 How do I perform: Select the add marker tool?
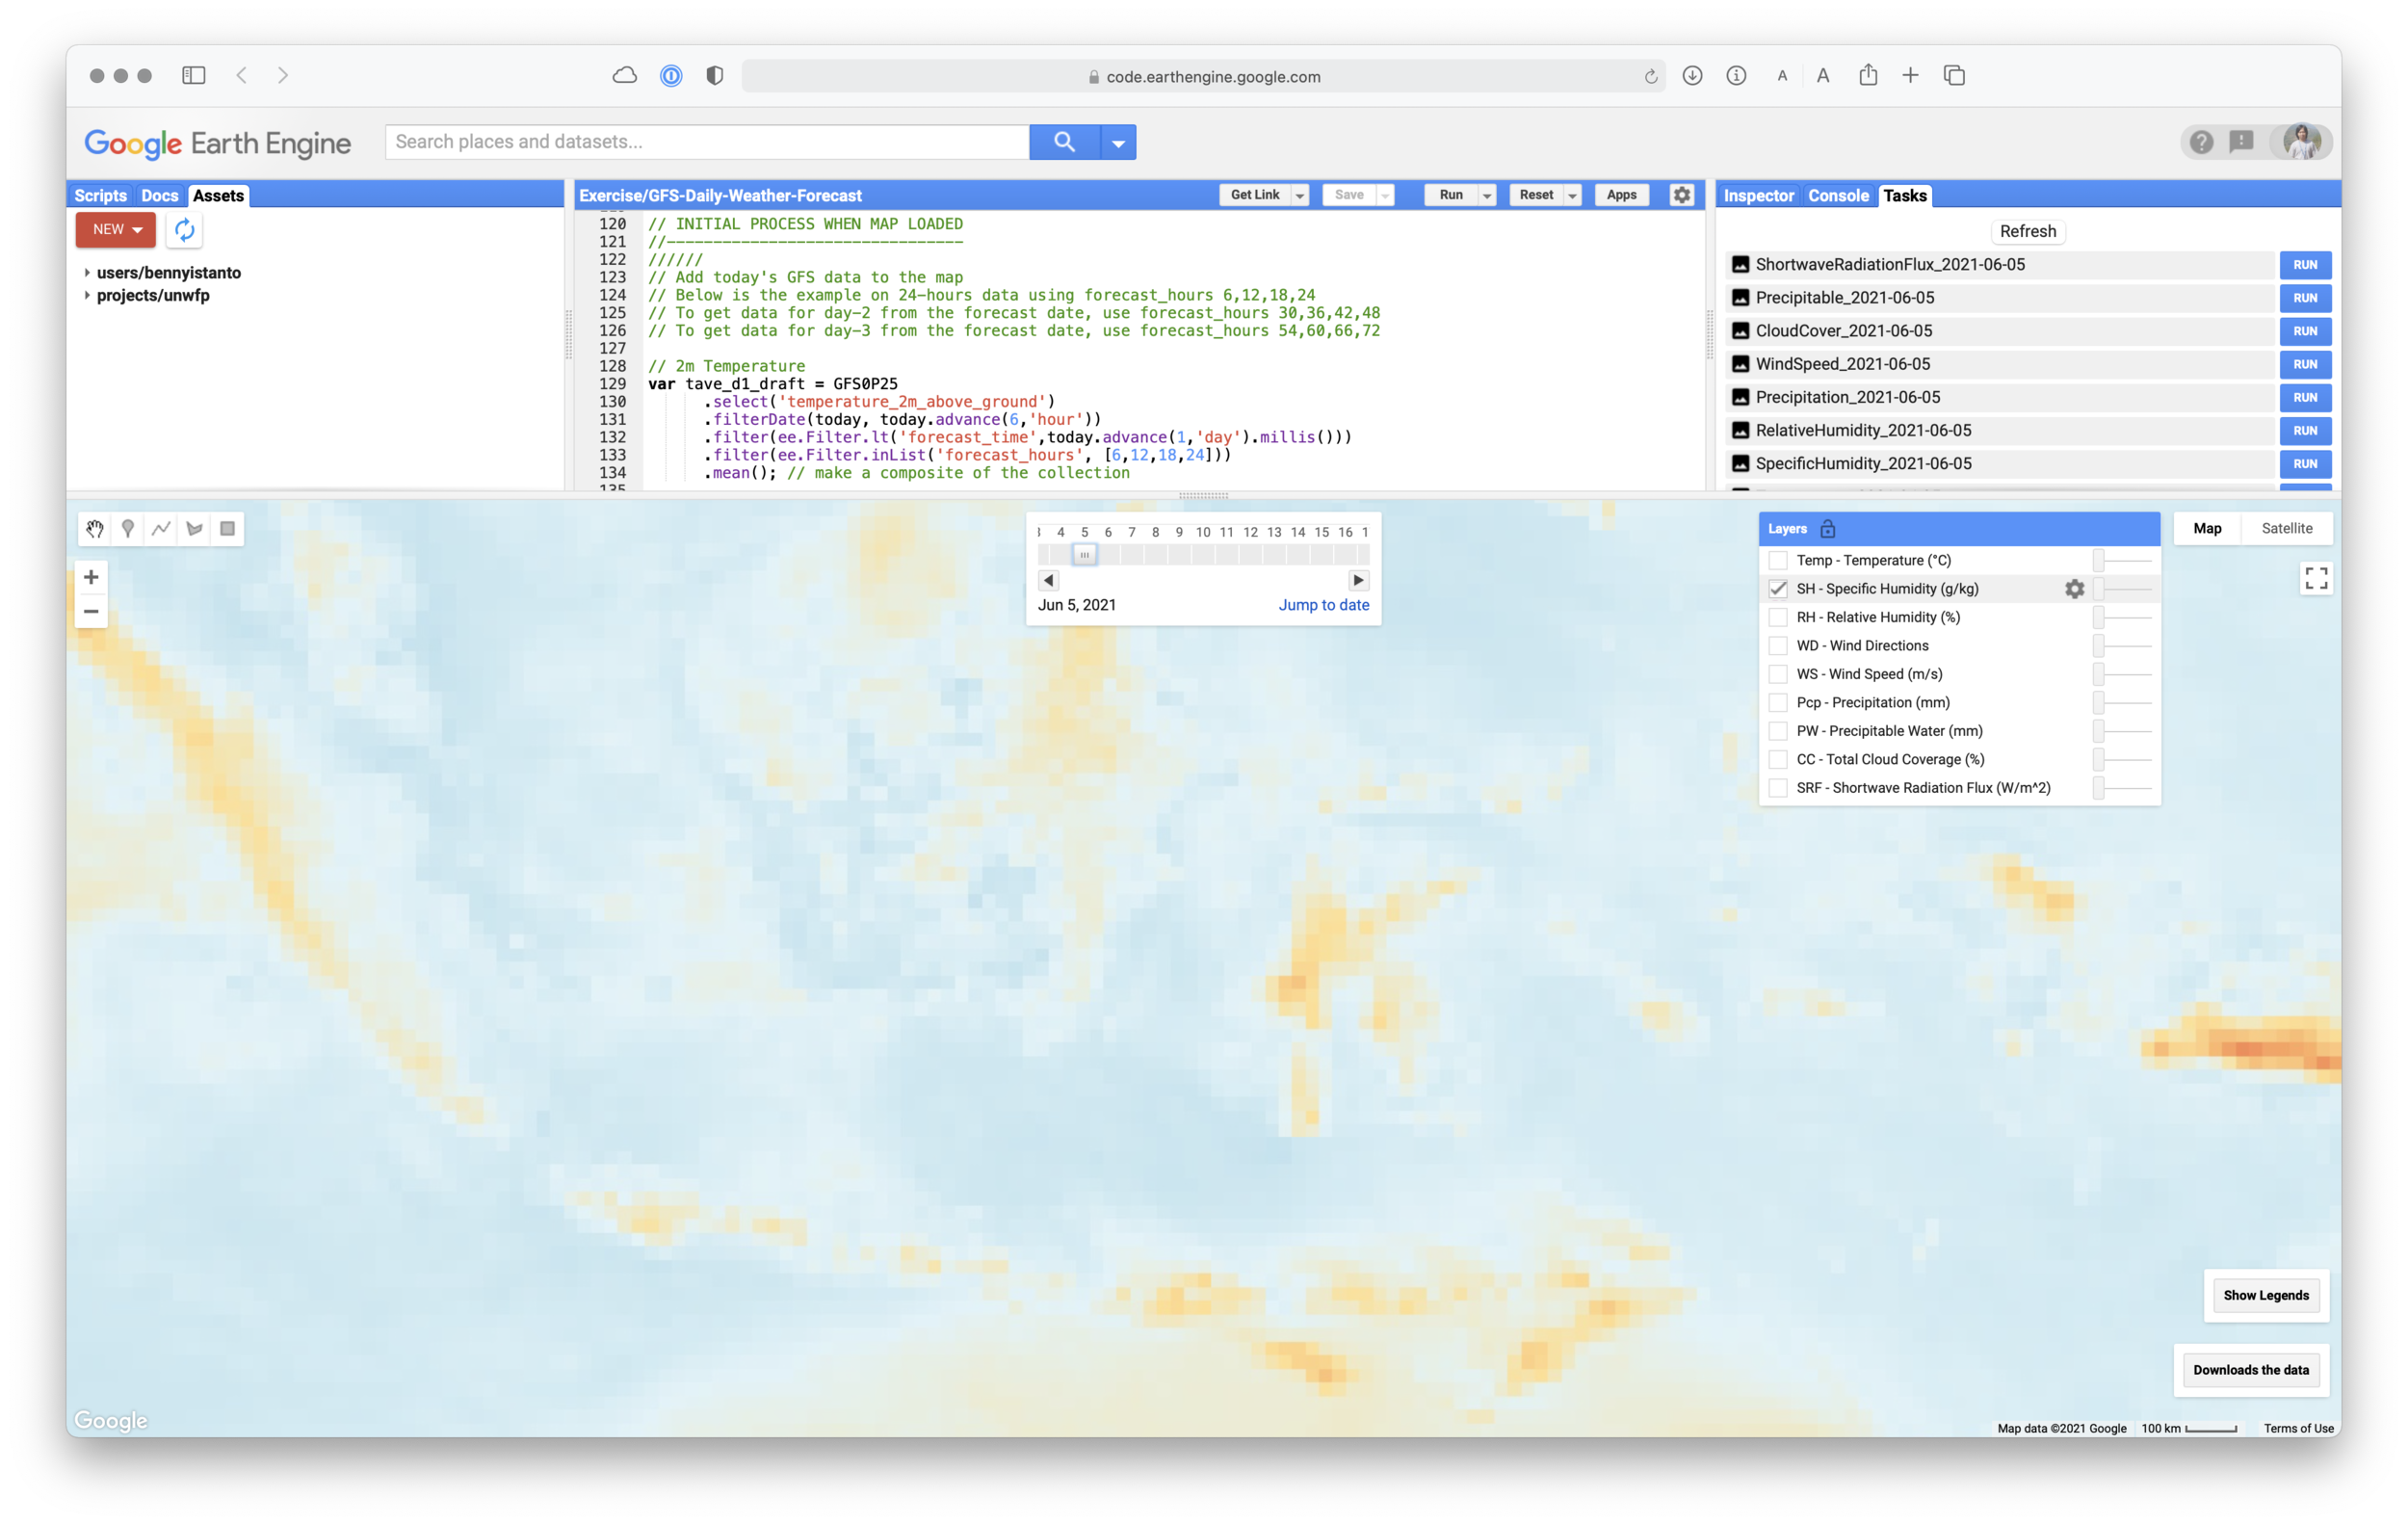tap(128, 529)
